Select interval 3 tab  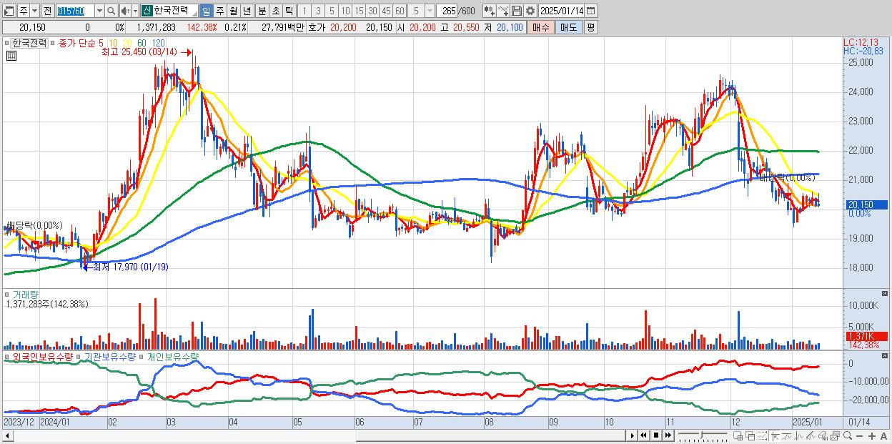point(318,11)
